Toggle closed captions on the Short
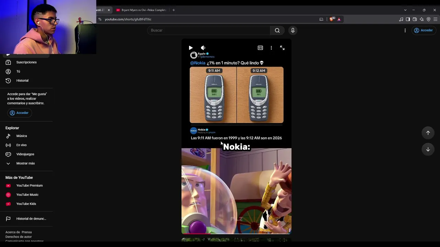440x247 pixels. click(260, 48)
